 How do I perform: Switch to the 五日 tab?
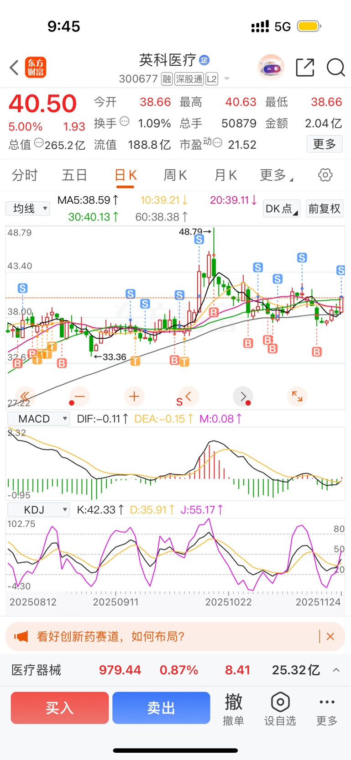tap(74, 175)
